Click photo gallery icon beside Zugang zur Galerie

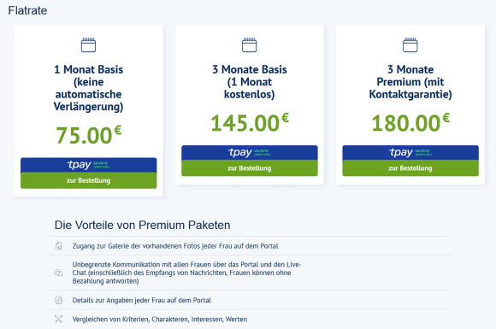click(58, 246)
